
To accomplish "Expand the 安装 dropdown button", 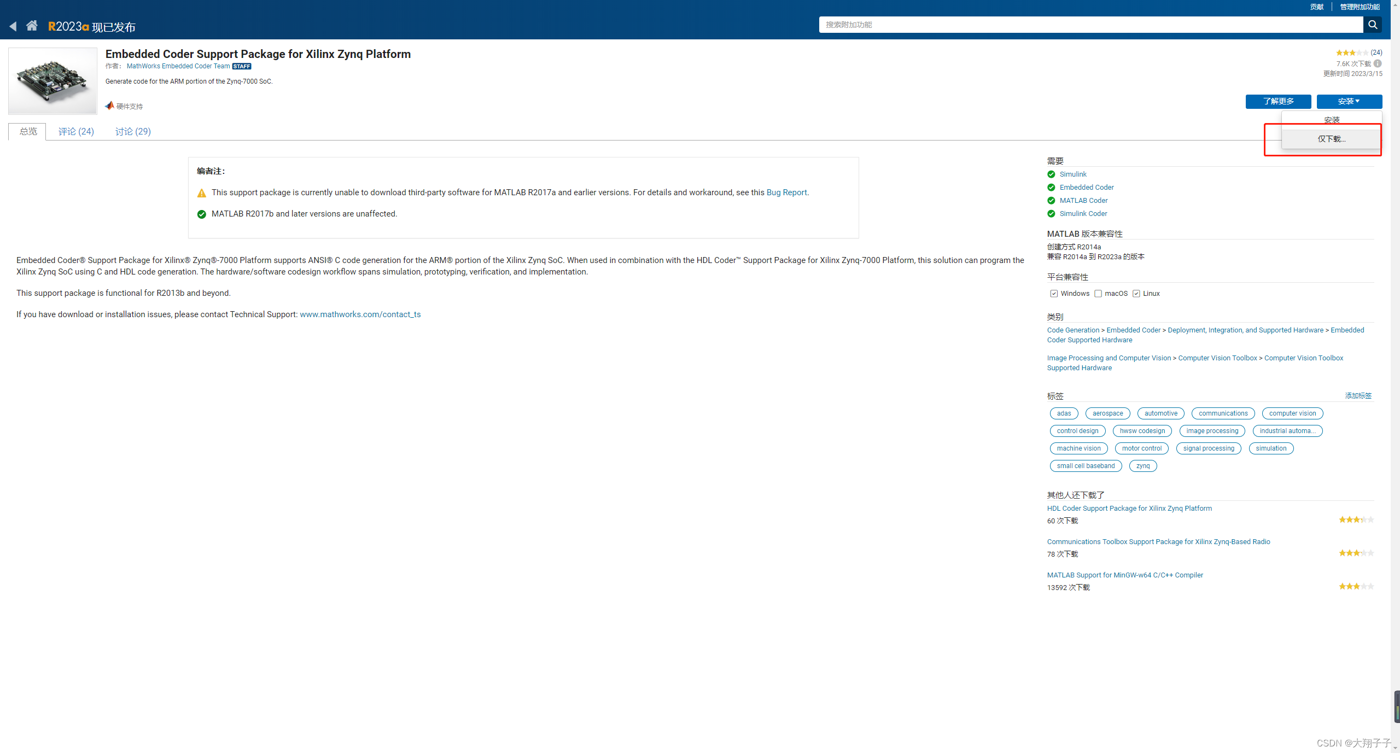I will tap(1349, 101).
